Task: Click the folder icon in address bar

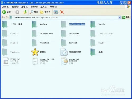Action: (x=11, y=17)
